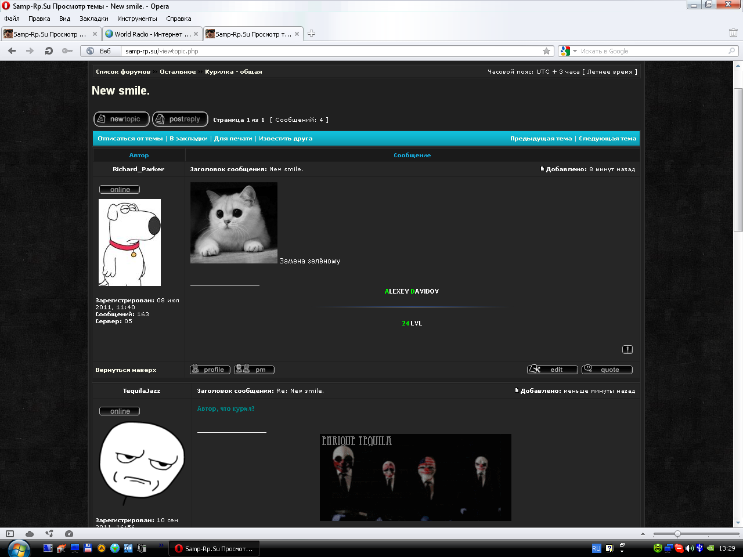Go to Предыдущая тема
Image resolution: width=743 pixels, height=557 pixels.
[x=541, y=139]
